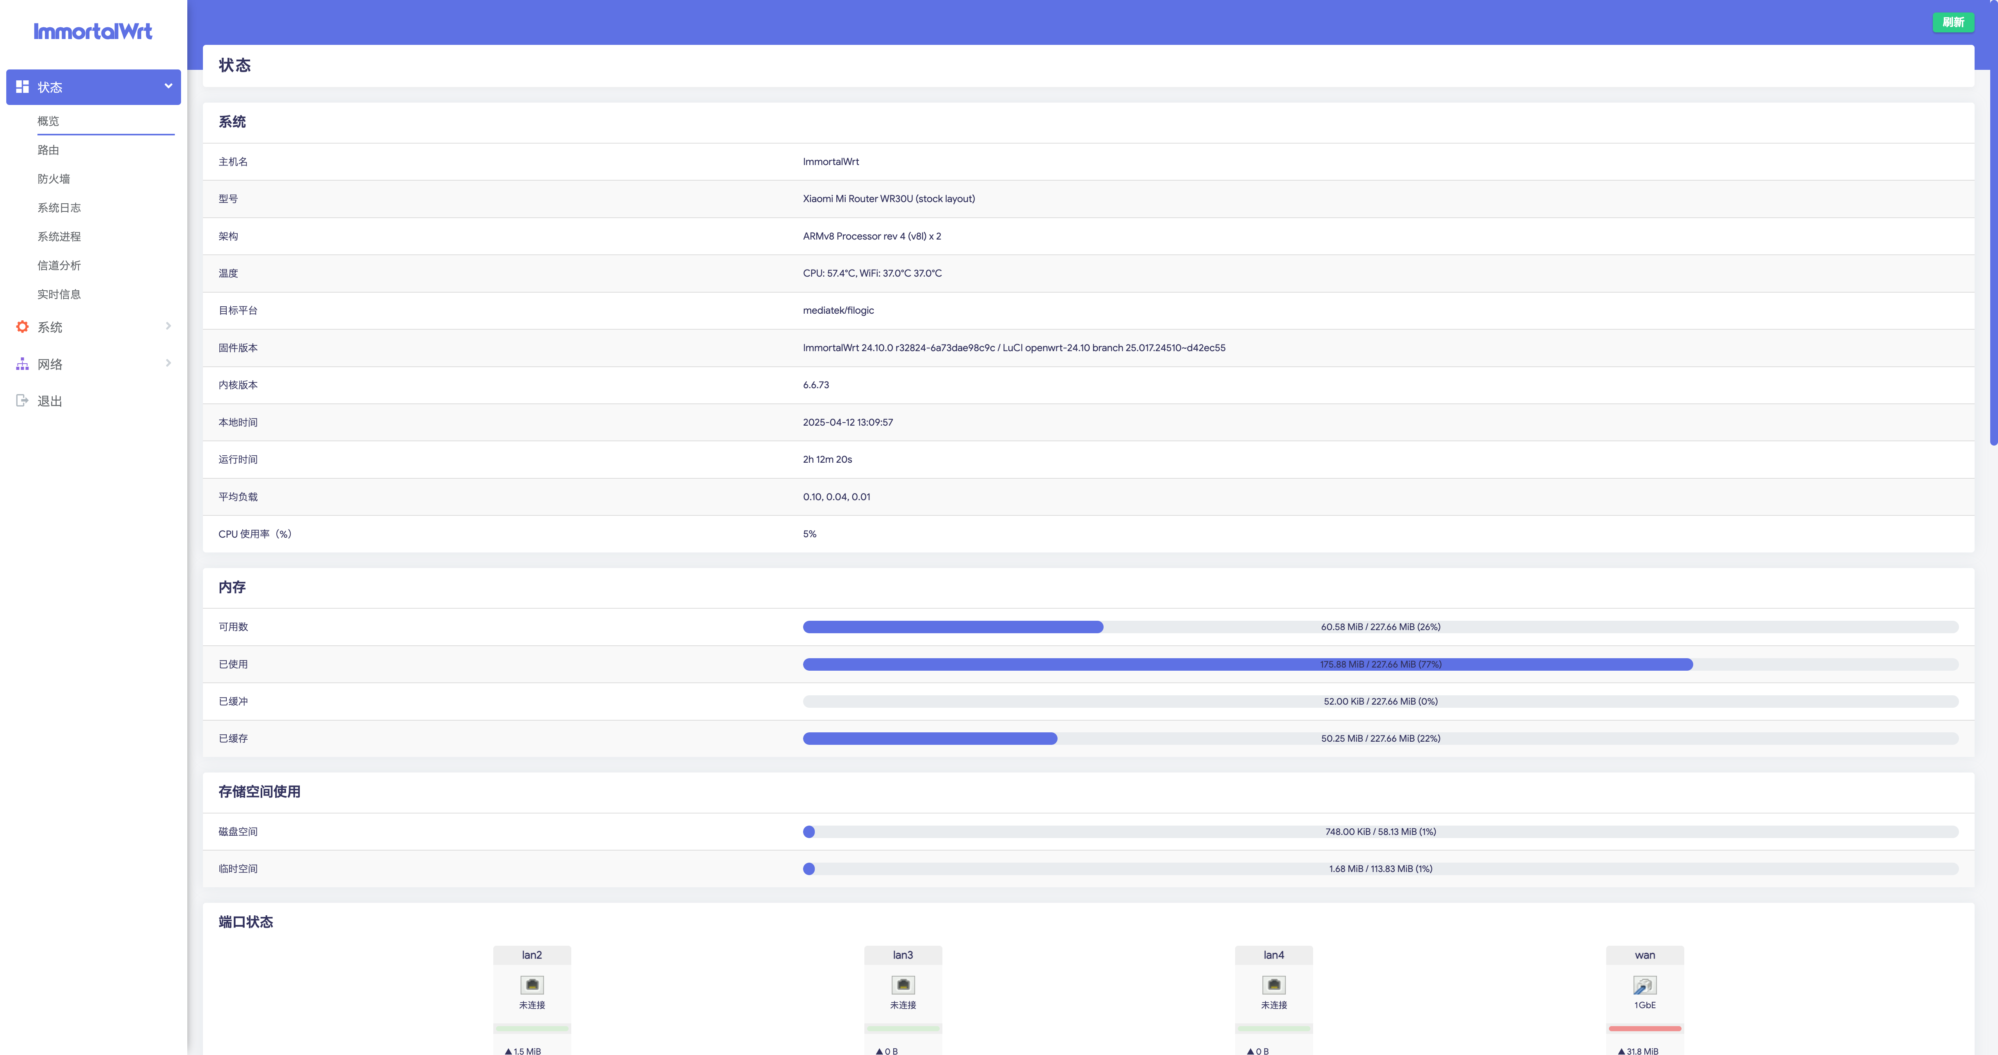Click the Network topology icon in sidebar
Viewport: 1998px width, 1055px height.
[23, 364]
